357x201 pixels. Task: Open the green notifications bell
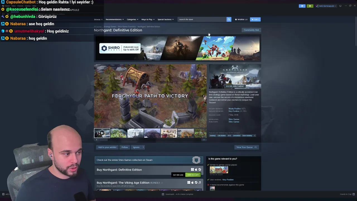(310, 6)
